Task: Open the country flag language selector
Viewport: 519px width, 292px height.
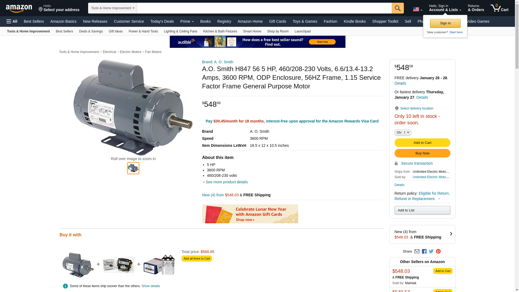Action: tap(417, 9)
